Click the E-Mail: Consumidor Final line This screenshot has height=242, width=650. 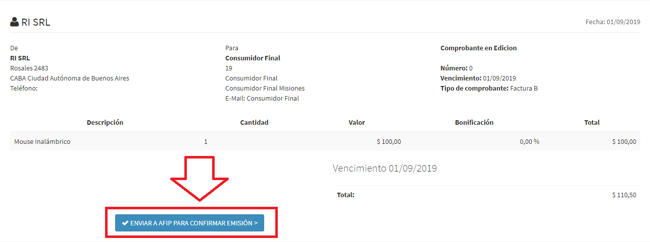(x=262, y=99)
